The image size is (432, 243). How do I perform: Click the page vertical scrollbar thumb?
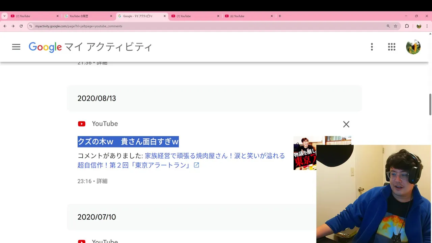pyautogui.click(x=430, y=105)
